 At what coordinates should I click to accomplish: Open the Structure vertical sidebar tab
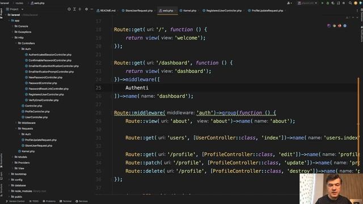tap(1, 190)
